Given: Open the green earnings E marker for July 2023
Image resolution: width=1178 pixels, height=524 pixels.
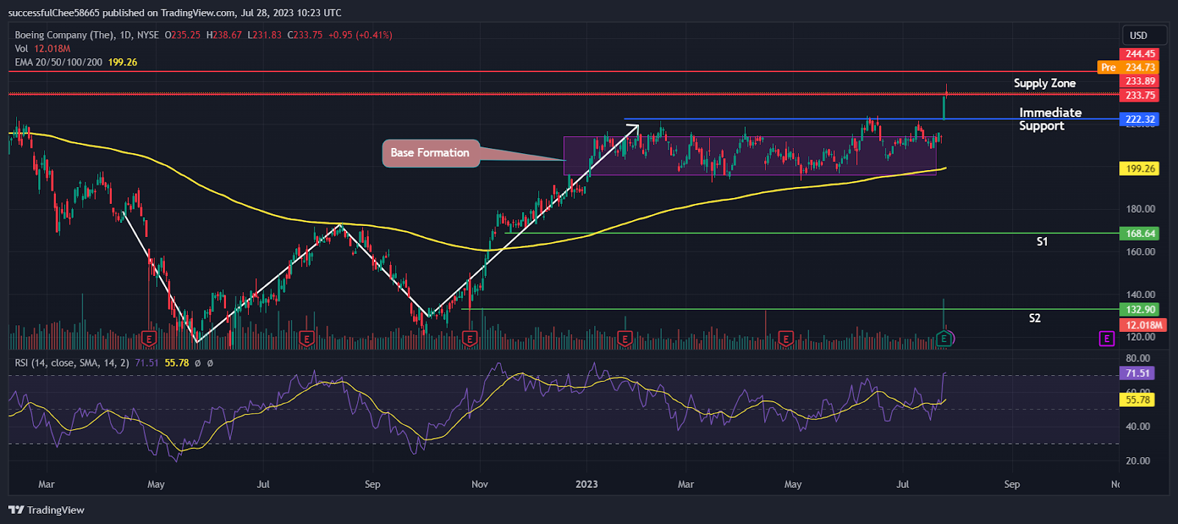Looking at the screenshot, I should pos(944,339).
